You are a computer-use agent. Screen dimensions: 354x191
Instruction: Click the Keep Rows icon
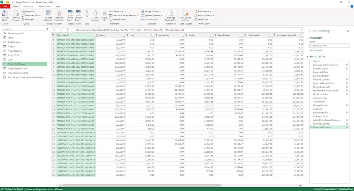70,13
